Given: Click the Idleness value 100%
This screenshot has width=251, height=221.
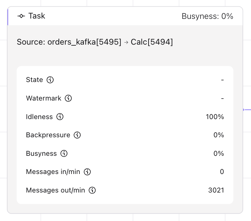Looking at the screenshot, I should [215, 117].
